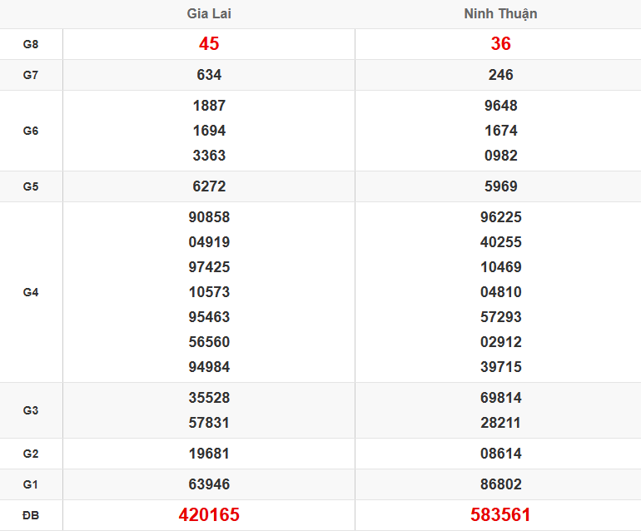Click Ninh Thuận G6 number 0982
Screen dimensions: 641x531
pos(500,156)
